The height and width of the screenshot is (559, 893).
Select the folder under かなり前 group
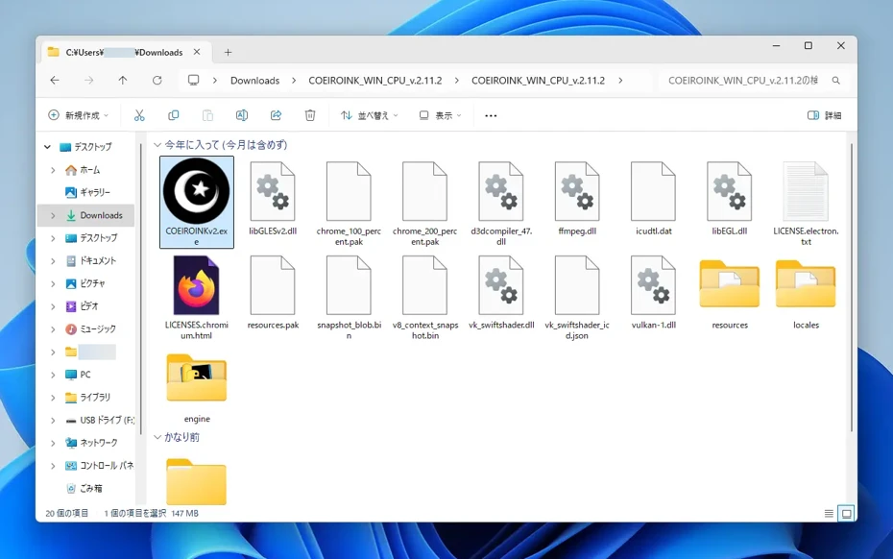point(197,481)
